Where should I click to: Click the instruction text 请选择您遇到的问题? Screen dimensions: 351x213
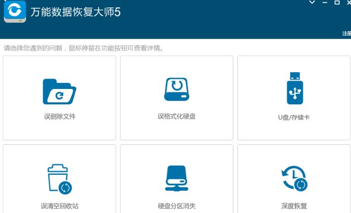pyautogui.click(x=33, y=48)
